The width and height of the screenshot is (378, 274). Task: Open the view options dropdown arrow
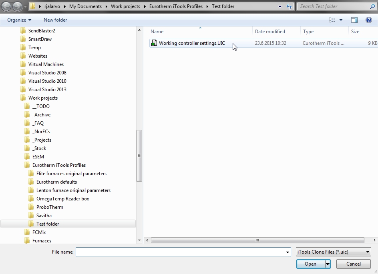[x=341, y=20]
